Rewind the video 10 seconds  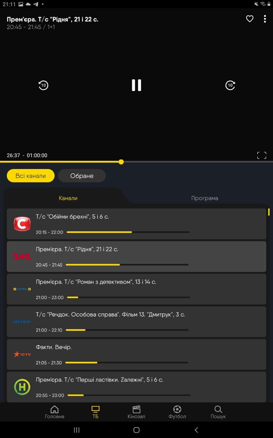click(x=43, y=85)
